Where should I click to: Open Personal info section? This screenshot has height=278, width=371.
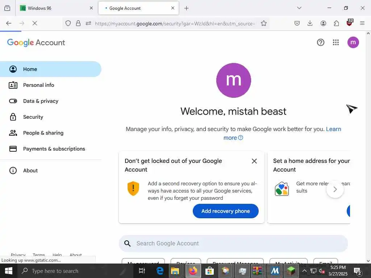tap(51, 85)
